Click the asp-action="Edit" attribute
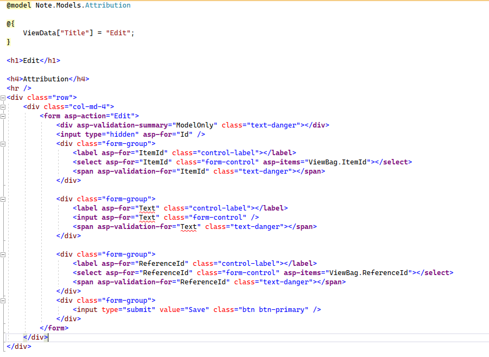Viewport: 489px width, 357px height. pos(99,116)
